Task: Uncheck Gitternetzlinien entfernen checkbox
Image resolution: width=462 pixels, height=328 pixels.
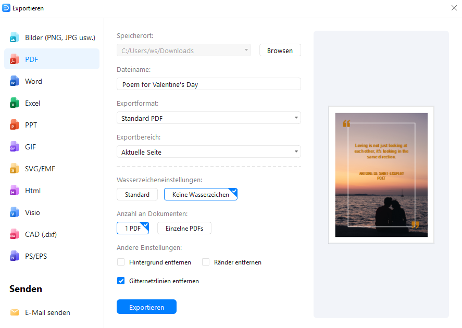Action: (x=121, y=281)
